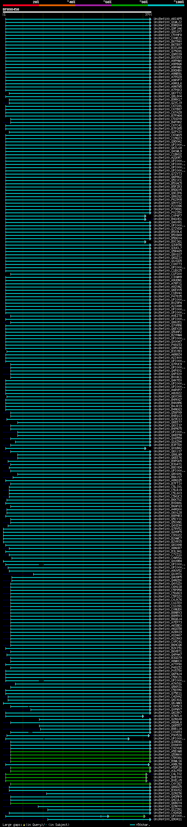The image size is (187, 827).
Task: Click the cyan ~100% identity color segment
Action: (166, 5)
